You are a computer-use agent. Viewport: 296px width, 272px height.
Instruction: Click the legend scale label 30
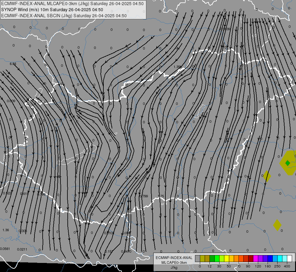click(x=219, y=266)
